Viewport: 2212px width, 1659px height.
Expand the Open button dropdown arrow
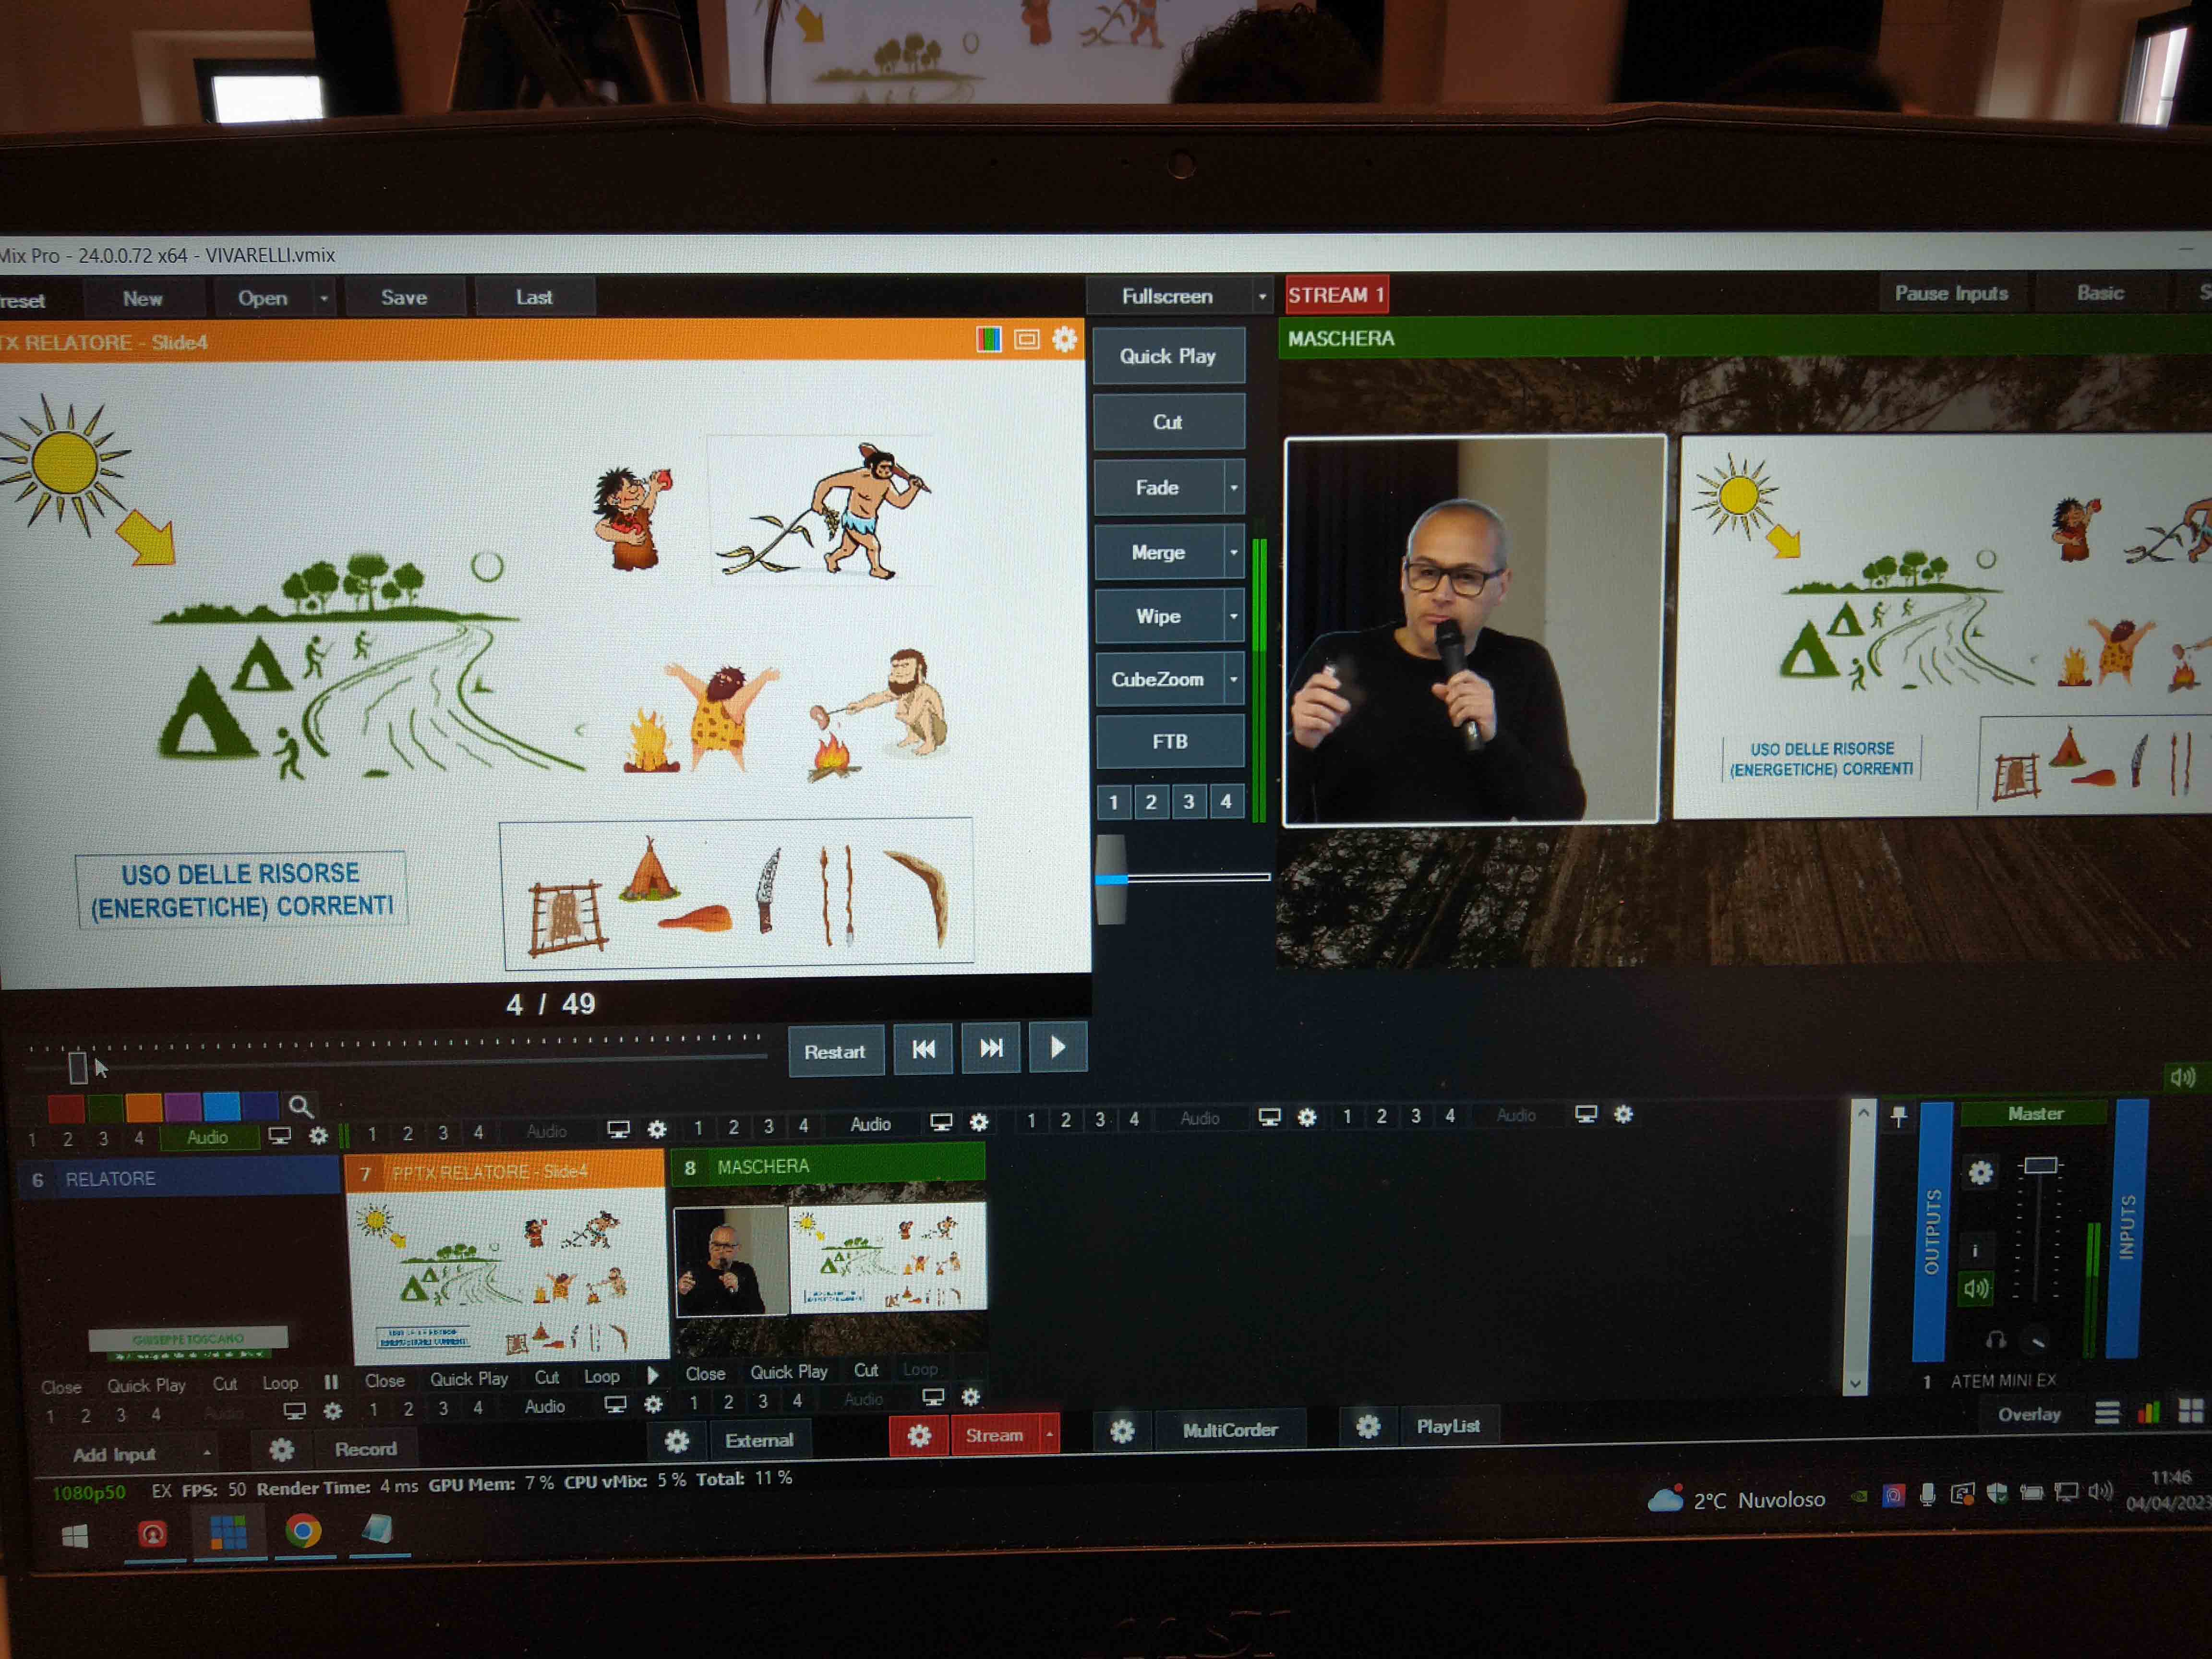[324, 298]
